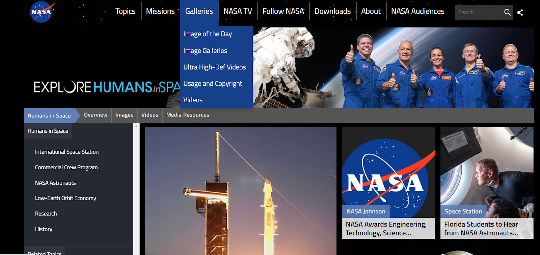540x255 pixels.
Task: Open the share icon menu
Action: 520,12
